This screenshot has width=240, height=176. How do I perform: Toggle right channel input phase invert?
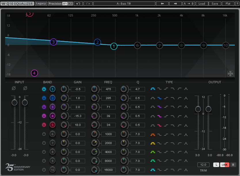pyautogui.click(x=25, y=88)
